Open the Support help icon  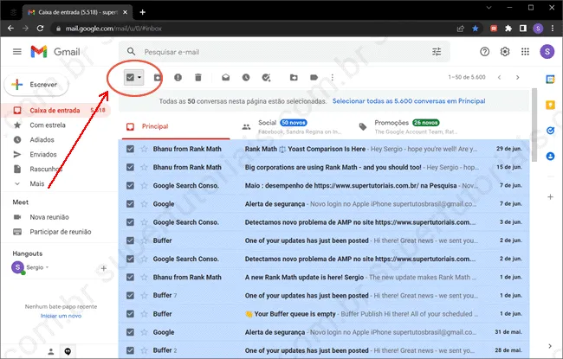coord(484,52)
